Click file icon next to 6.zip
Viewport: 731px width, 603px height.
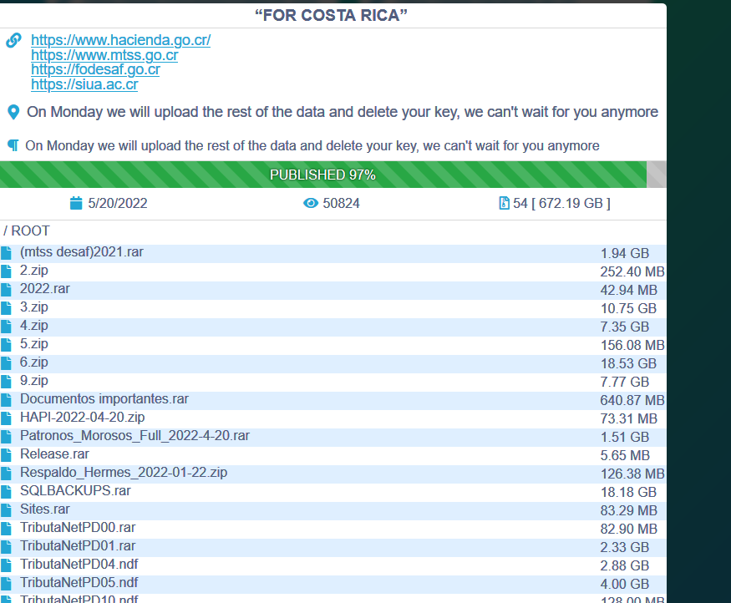point(6,363)
